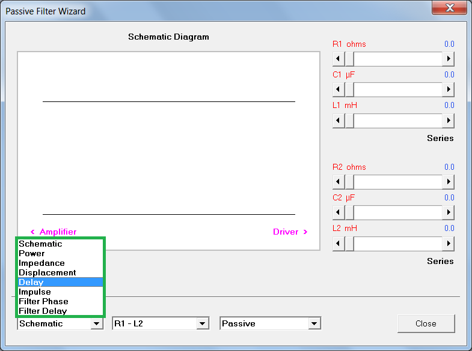Select Impulse from the list
472x351 pixels.
point(60,292)
